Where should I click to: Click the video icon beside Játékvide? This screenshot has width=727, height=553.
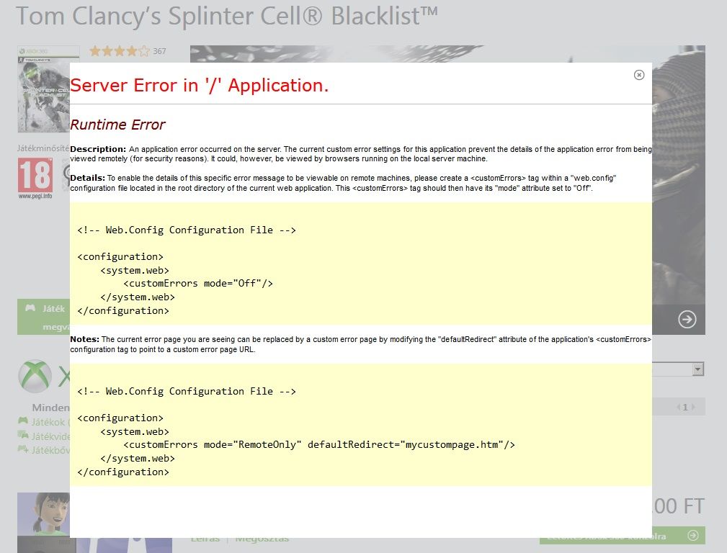(23, 435)
